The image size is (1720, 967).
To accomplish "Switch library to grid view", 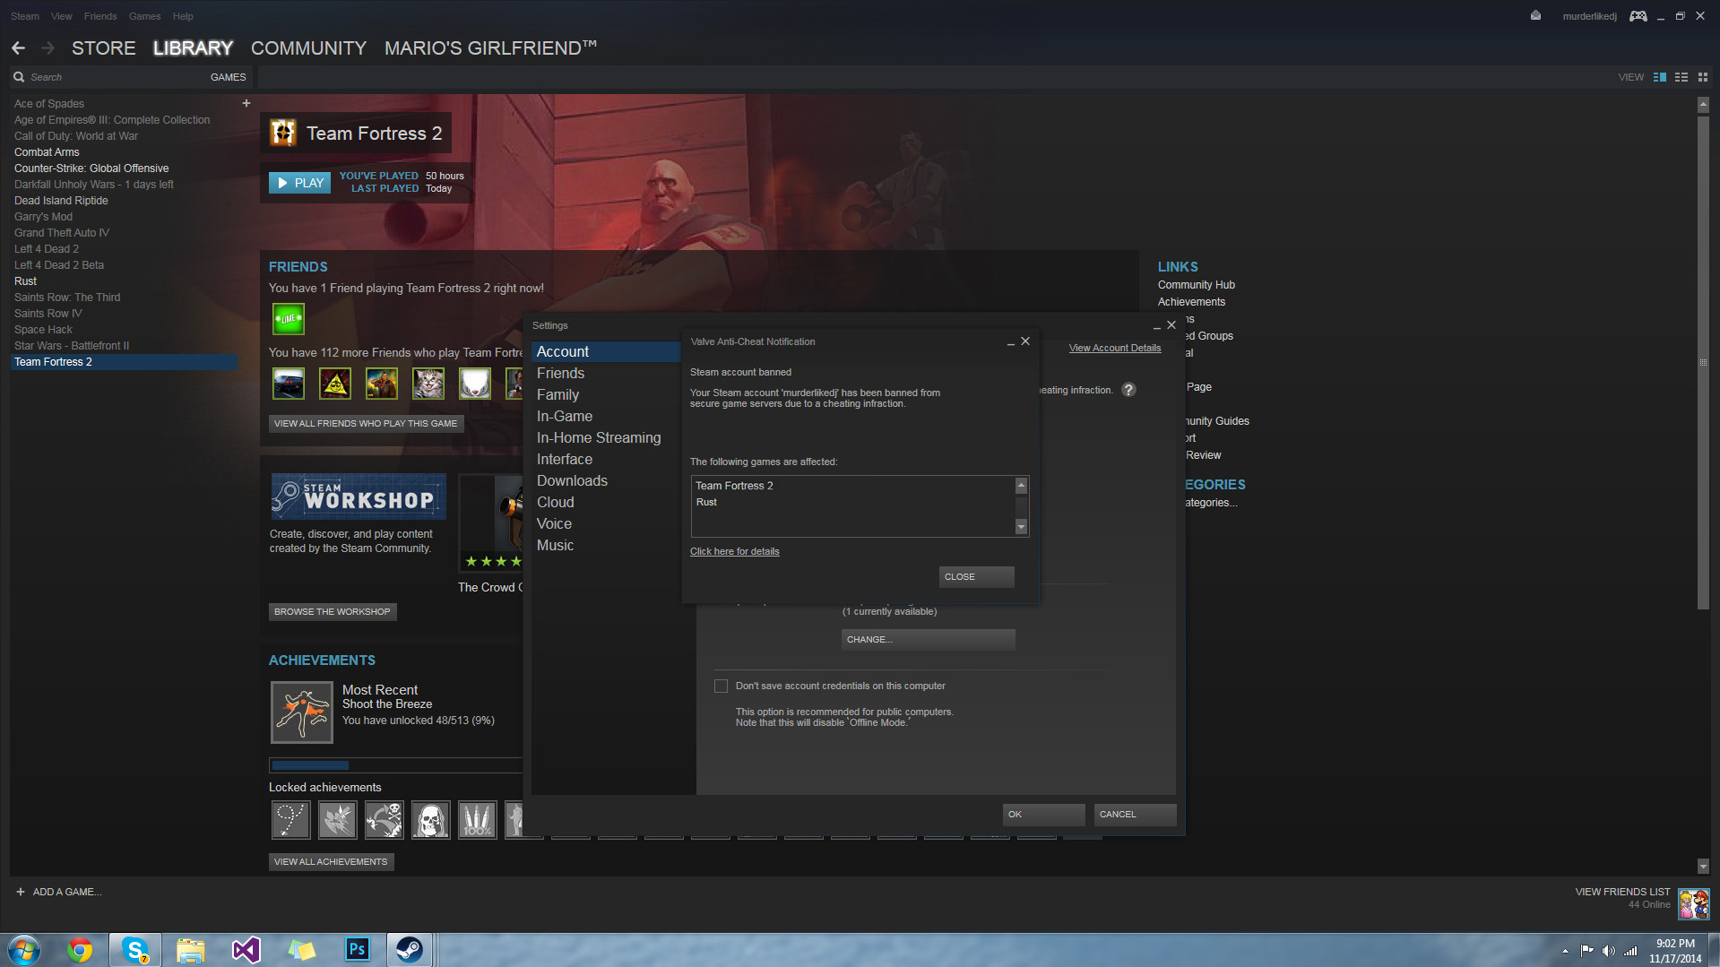I will click(1703, 77).
